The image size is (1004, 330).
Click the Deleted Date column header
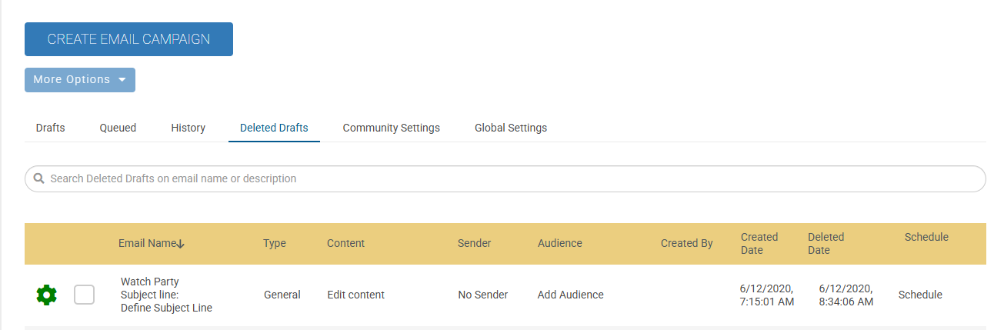[826, 243]
